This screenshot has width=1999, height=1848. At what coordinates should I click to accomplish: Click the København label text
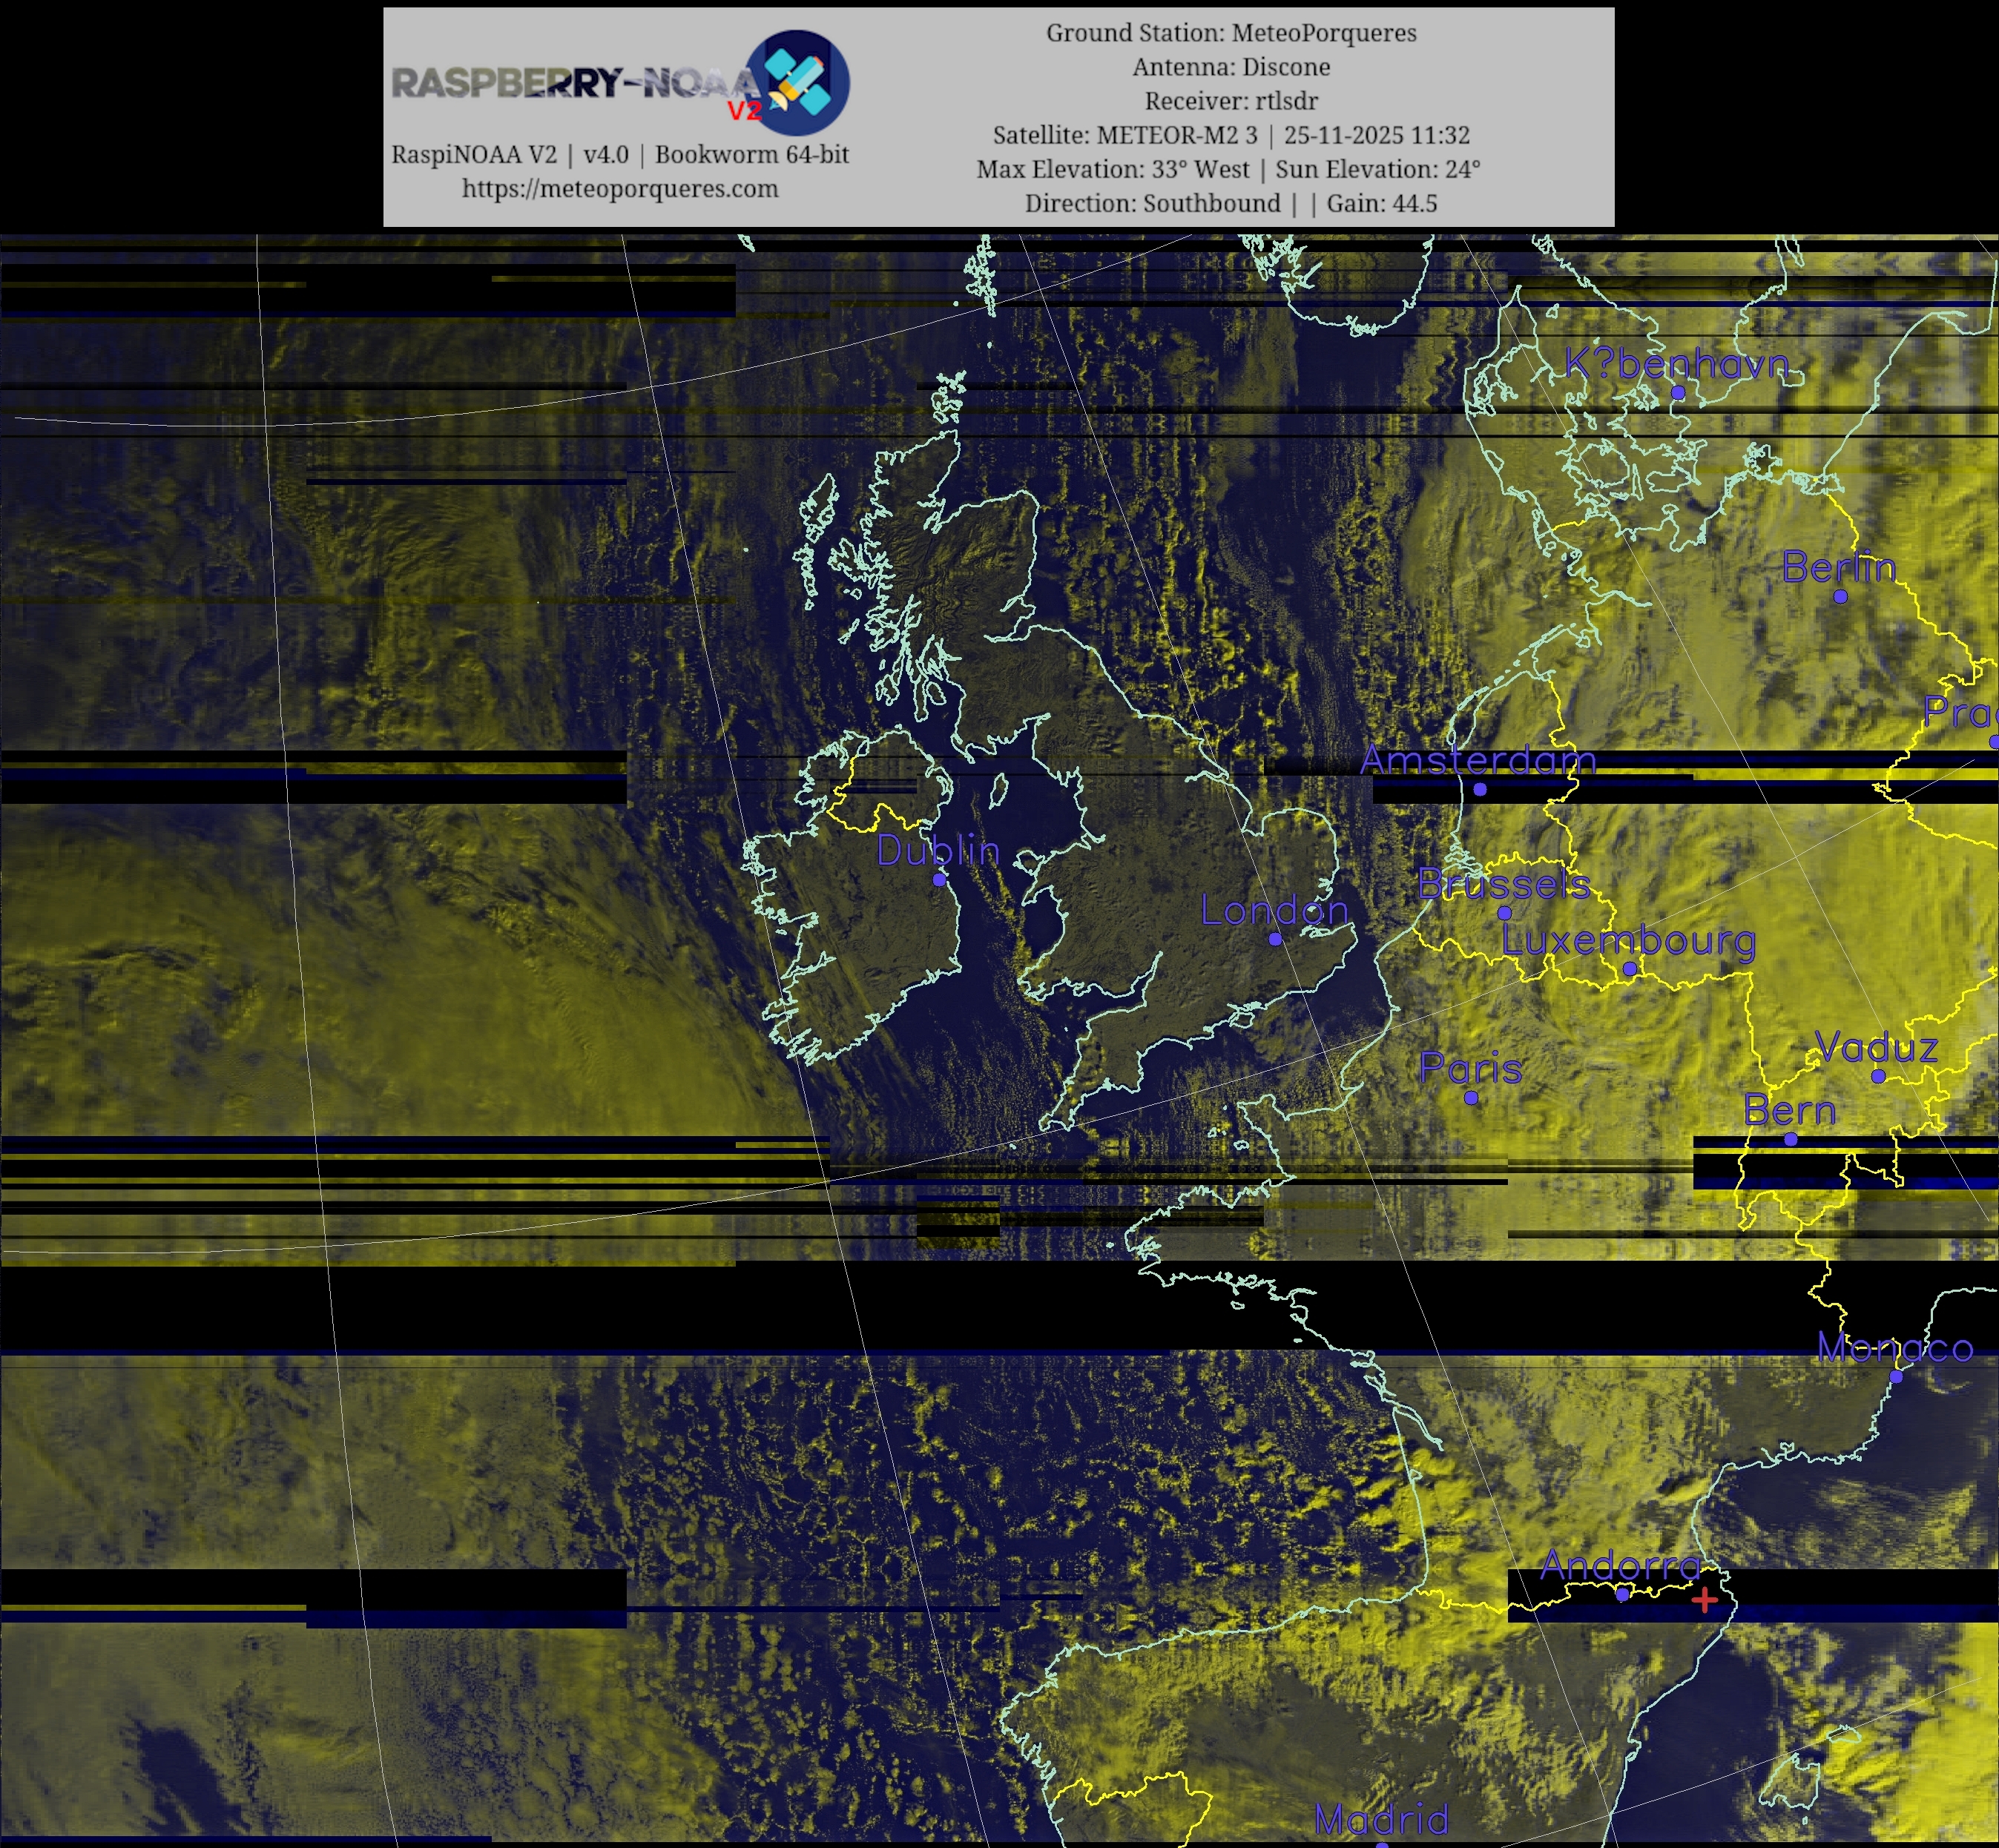coord(1676,364)
